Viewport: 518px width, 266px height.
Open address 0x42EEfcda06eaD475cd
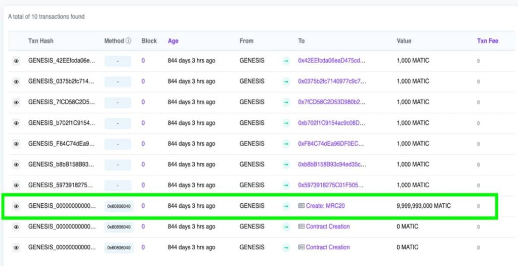tap(332, 61)
